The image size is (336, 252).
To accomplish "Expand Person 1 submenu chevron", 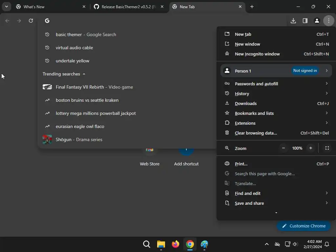I will (326, 71).
